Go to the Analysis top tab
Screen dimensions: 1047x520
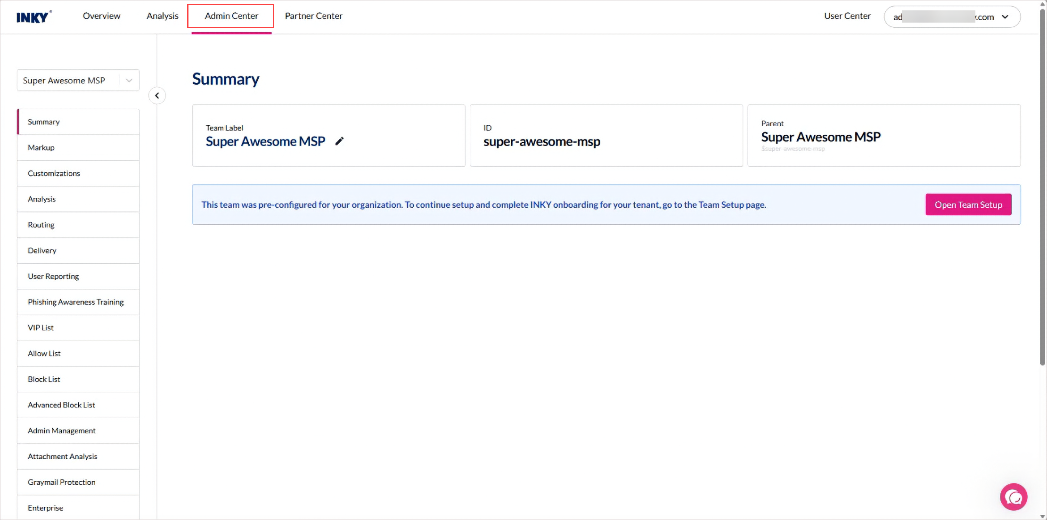162,16
